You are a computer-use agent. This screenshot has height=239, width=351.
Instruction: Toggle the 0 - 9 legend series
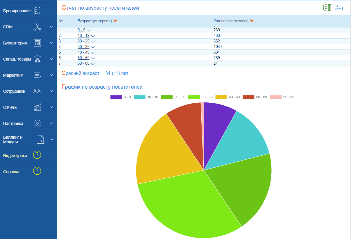120,97
